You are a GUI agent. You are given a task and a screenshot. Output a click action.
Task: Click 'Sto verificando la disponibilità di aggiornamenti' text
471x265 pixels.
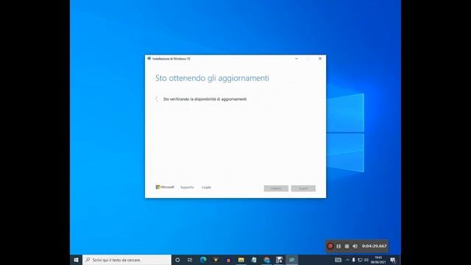[x=205, y=99]
